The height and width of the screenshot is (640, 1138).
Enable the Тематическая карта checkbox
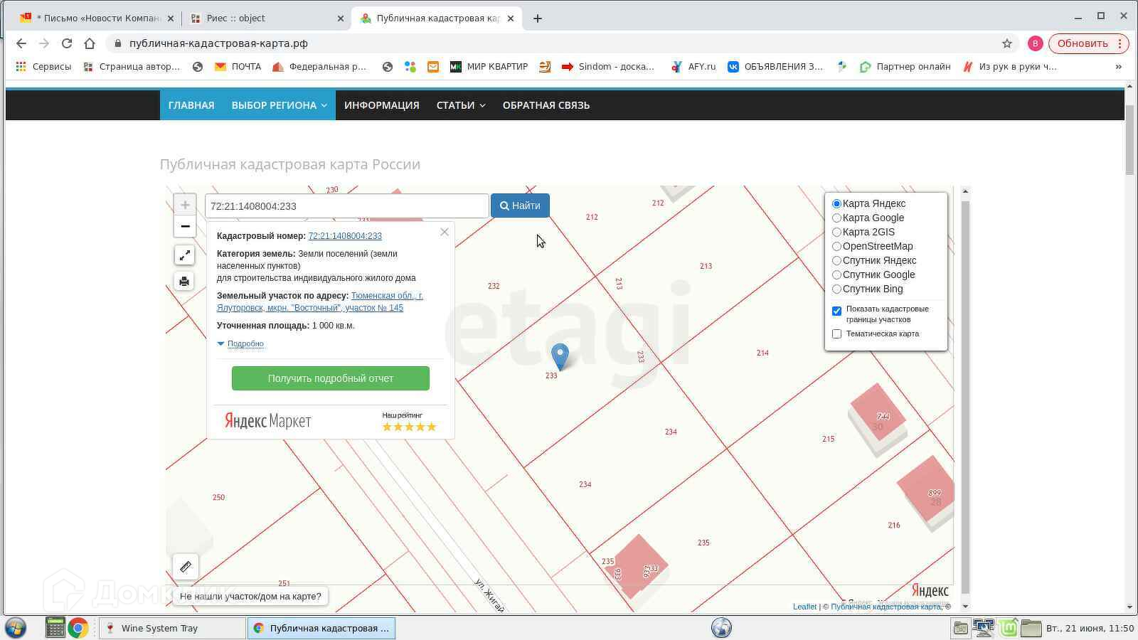click(837, 334)
